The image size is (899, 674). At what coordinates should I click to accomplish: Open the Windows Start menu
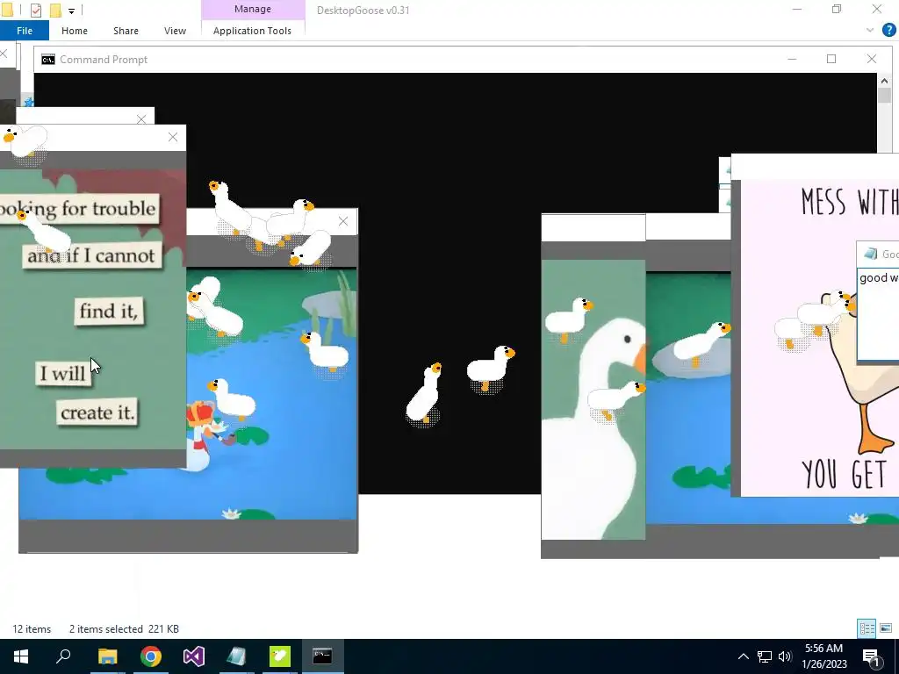tap(21, 656)
